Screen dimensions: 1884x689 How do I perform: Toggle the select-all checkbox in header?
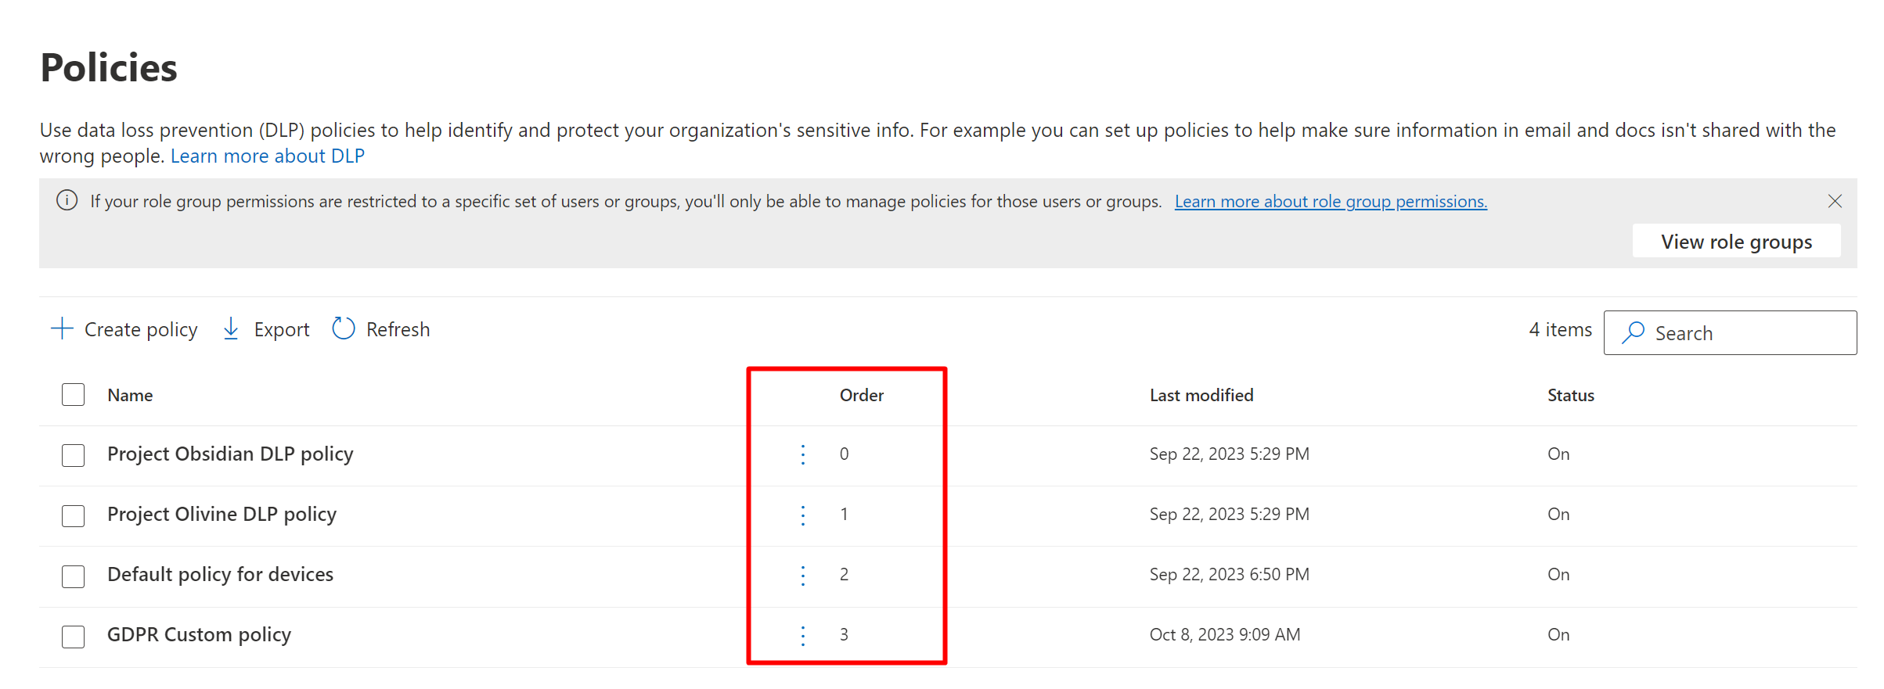(74, 395)
